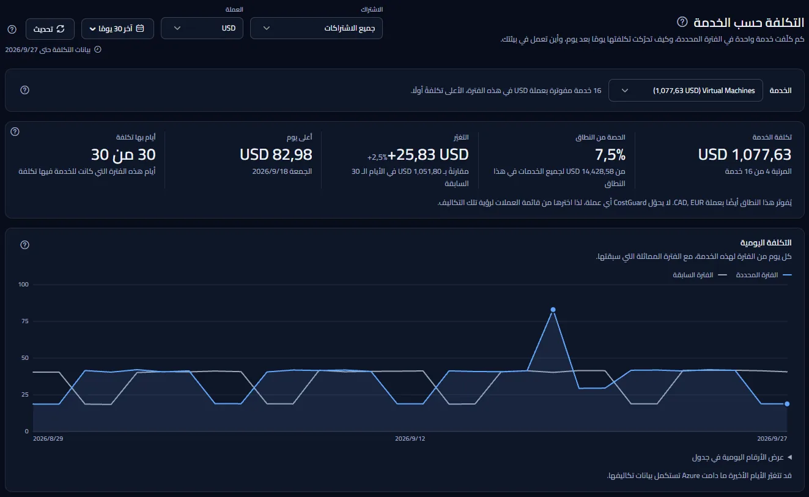
Task: Click the +25,83 USD change value
Action: [x=428, y=154]
